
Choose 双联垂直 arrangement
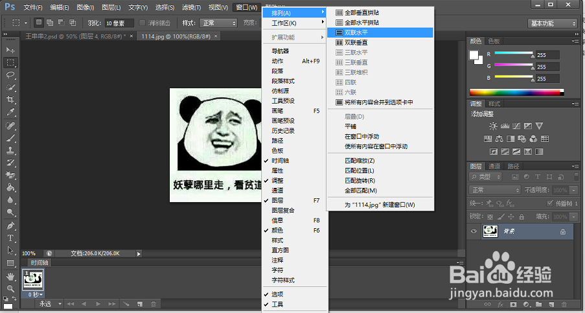380,43
